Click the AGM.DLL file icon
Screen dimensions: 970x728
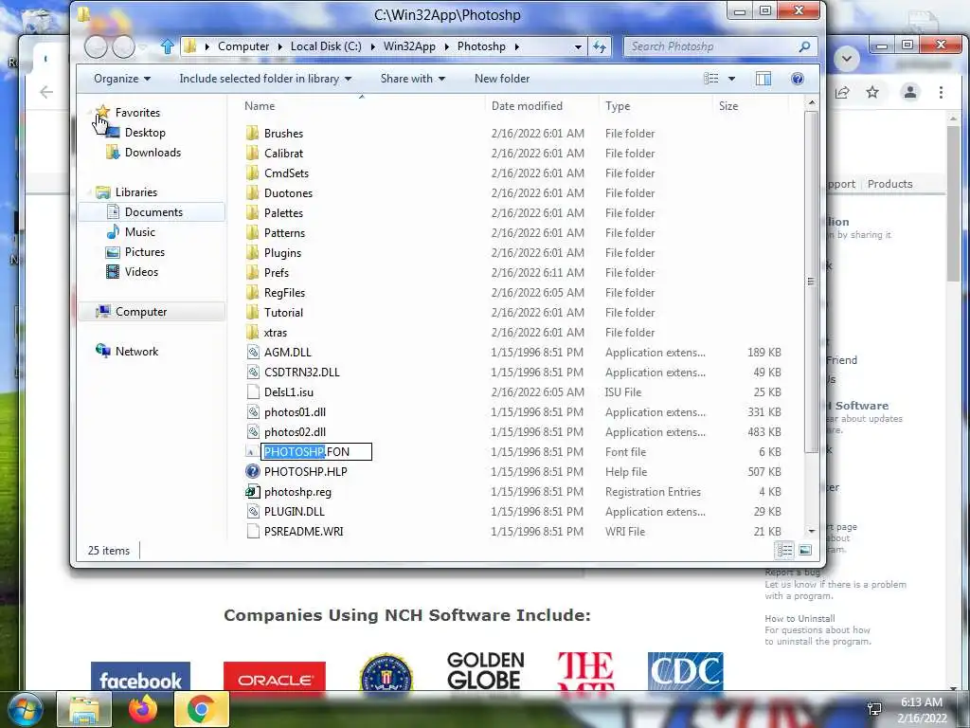point(252,353)
